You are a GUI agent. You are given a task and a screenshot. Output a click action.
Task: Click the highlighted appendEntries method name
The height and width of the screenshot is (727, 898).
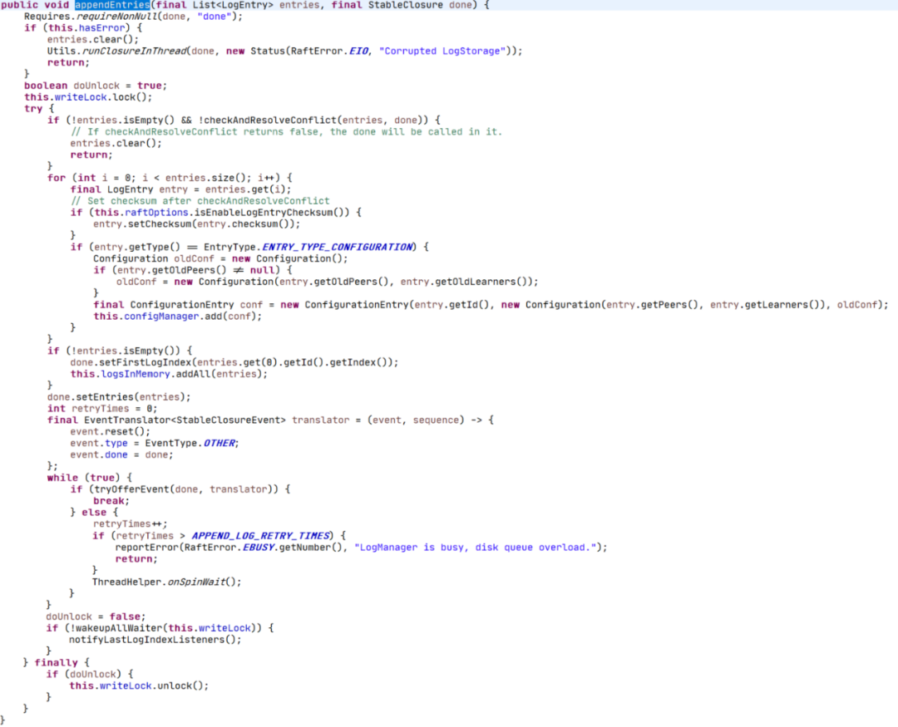pyautogui.click(x=111, y=5)
